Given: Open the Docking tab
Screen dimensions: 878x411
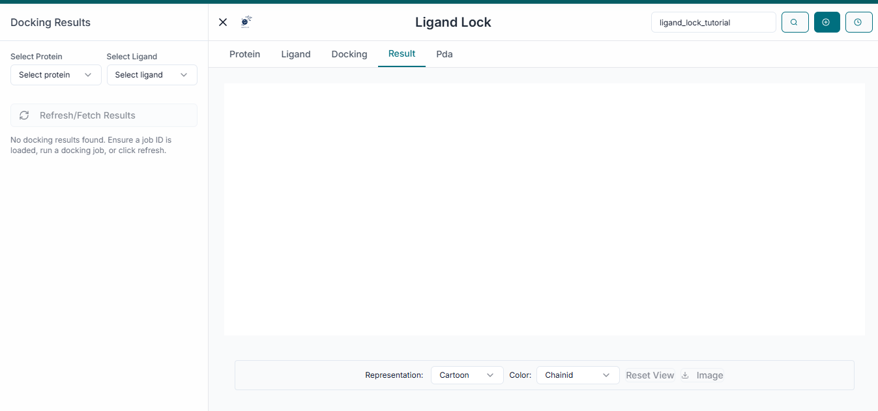Looking at the screenshot, I should click(x=349, y=54).
